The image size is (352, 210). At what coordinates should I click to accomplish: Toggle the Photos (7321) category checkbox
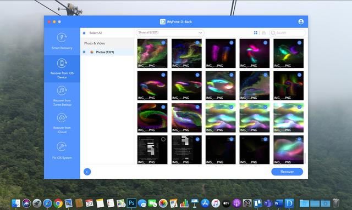(84, 52)
